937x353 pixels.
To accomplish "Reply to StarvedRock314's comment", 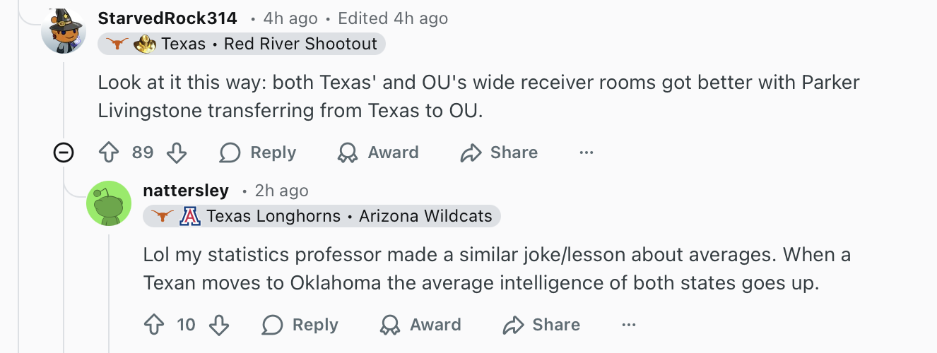I will pyautogui.click(x=258, y=152).
